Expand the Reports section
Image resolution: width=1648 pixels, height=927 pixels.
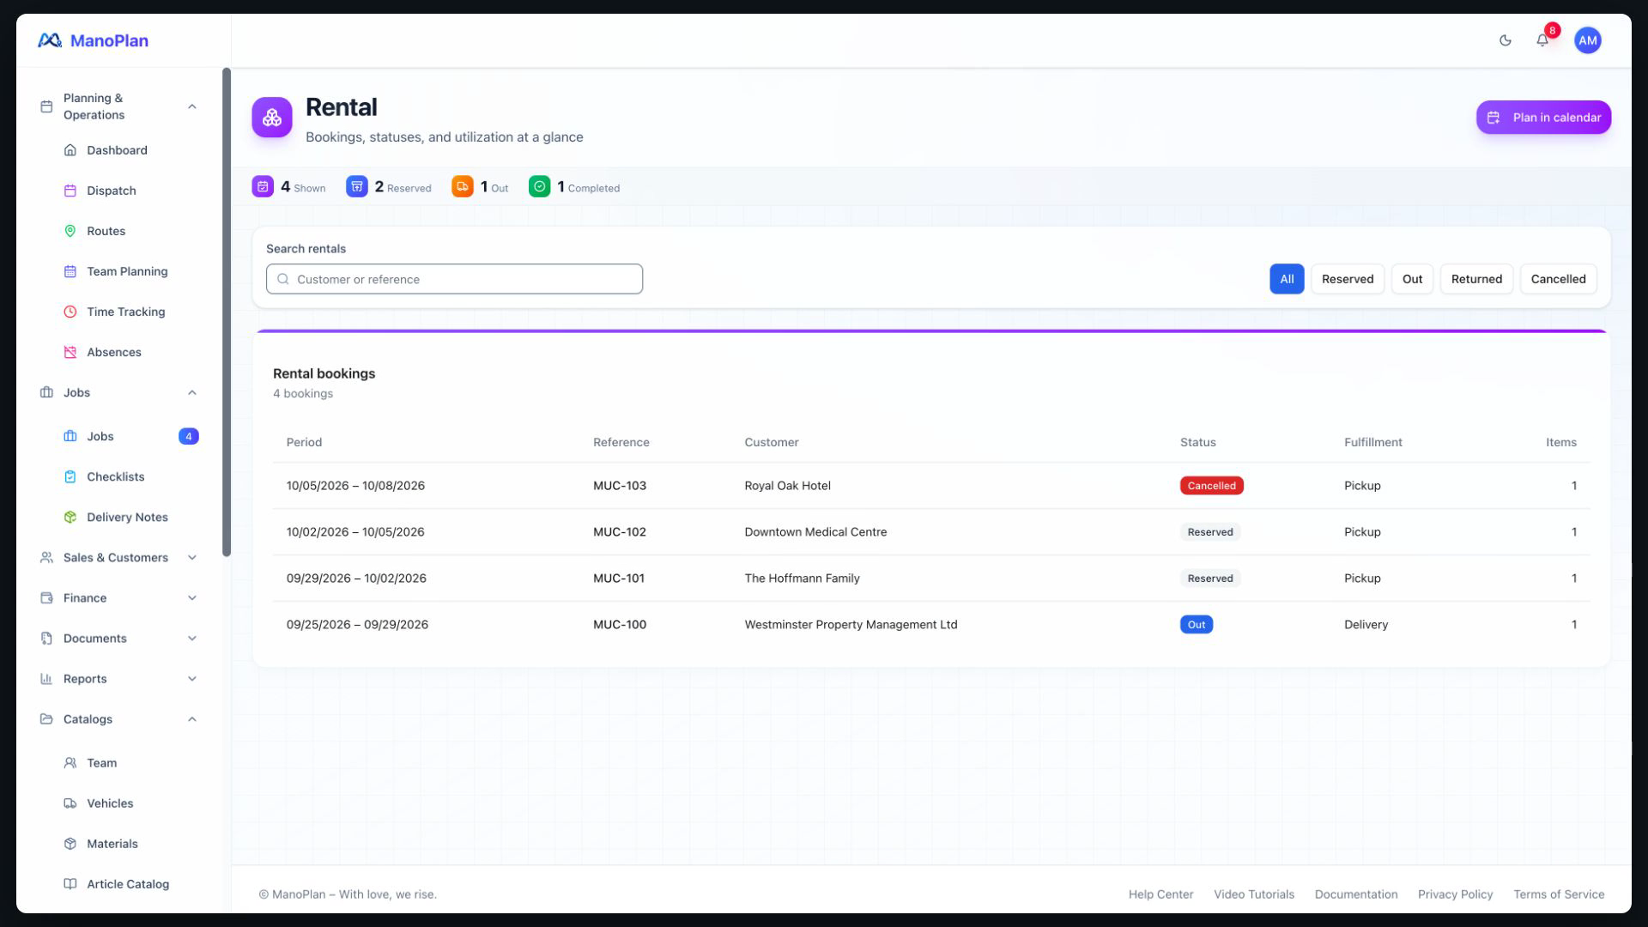point(118,679)
